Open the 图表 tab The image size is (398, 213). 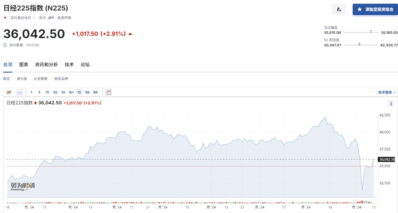click(24, 65)
